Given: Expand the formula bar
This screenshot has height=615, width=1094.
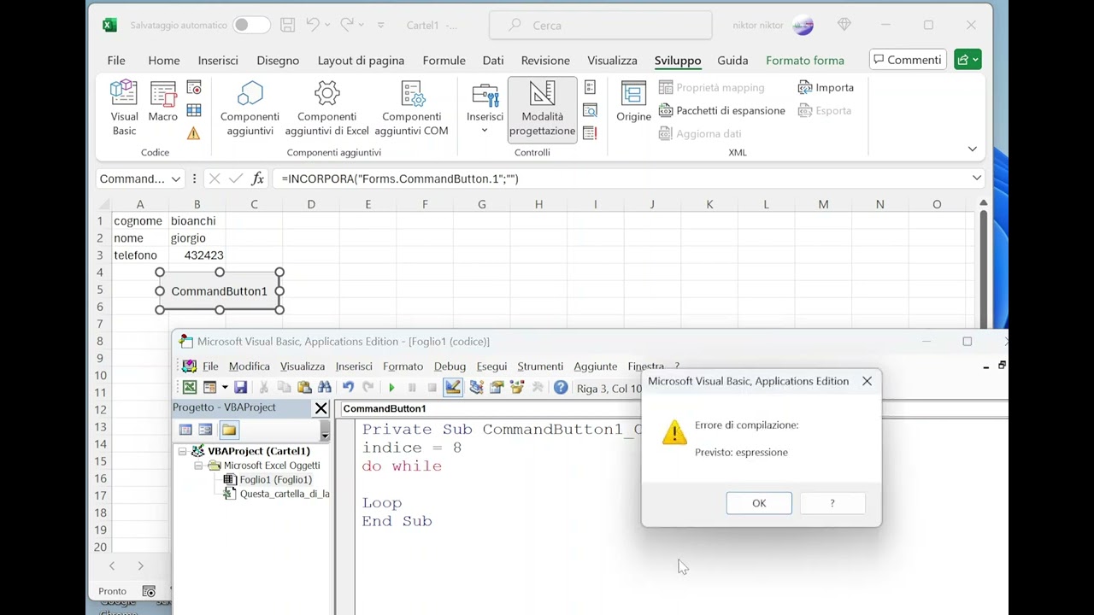Looking at the screenshot, I should (x=976, y=179).
